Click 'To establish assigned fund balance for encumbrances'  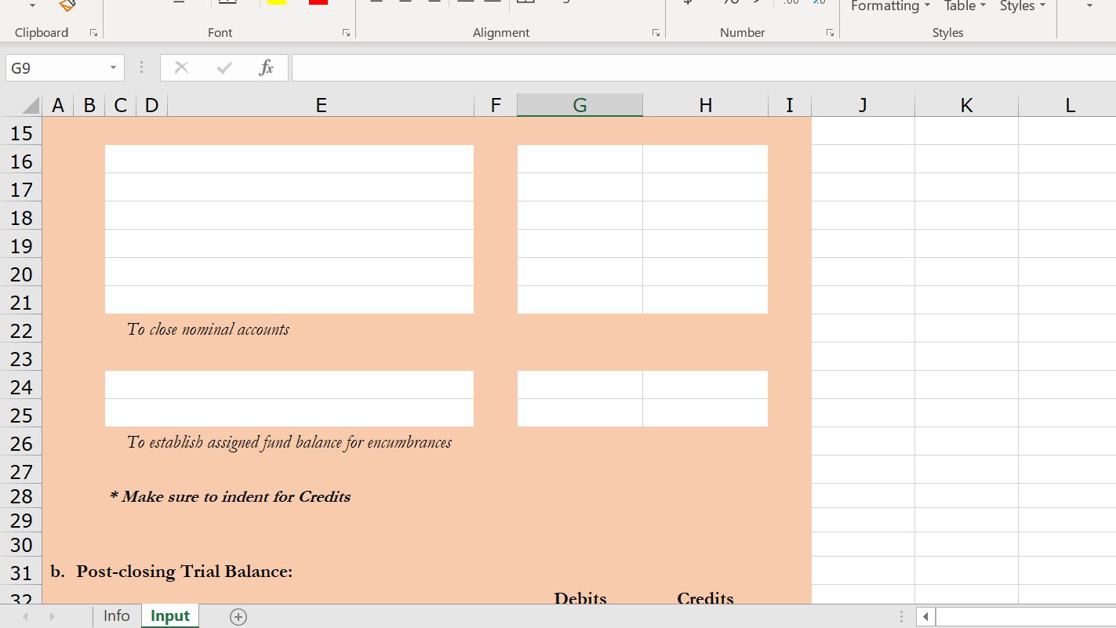[289, 442]
